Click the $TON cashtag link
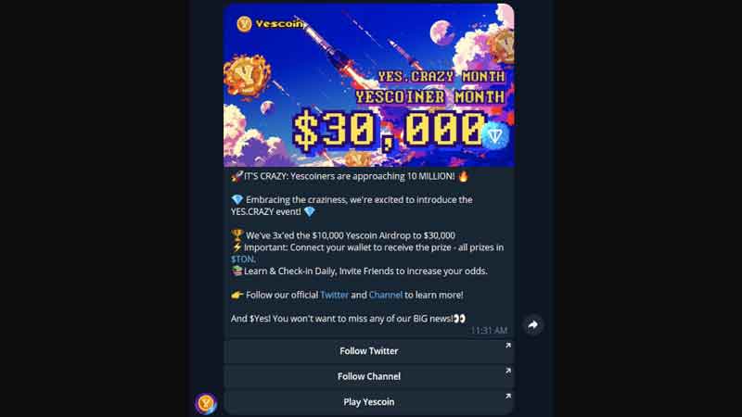Viewport: 742px width, 417px height. coord(242,259)
